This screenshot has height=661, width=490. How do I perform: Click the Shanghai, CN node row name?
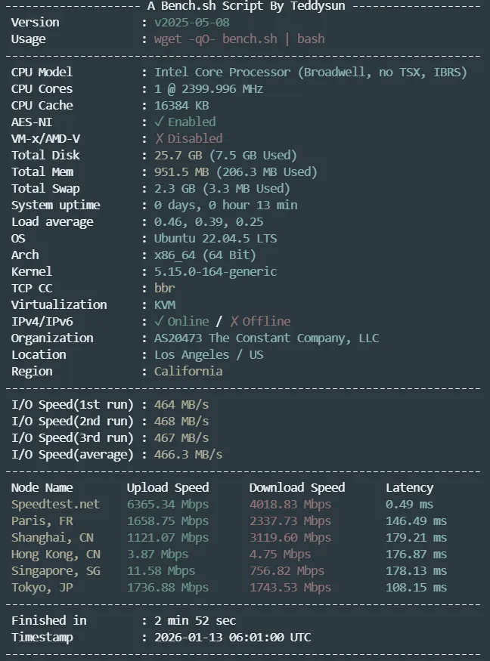(x=55, y=537)
